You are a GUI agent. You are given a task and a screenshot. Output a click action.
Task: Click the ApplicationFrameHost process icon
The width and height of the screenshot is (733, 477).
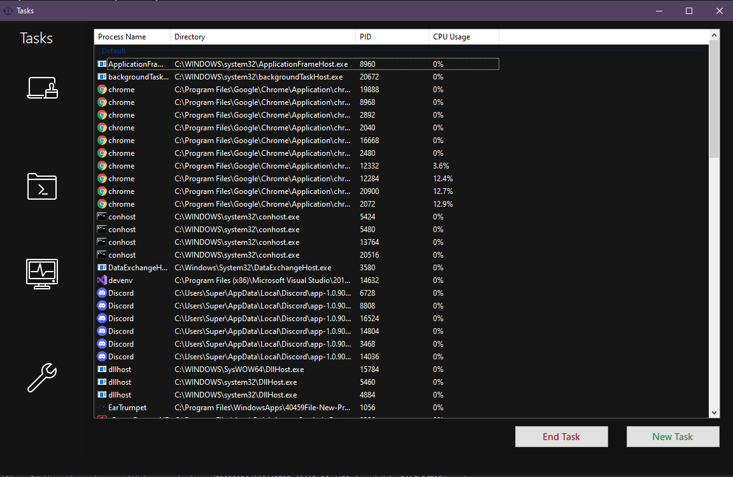click(x=102, y=64)
